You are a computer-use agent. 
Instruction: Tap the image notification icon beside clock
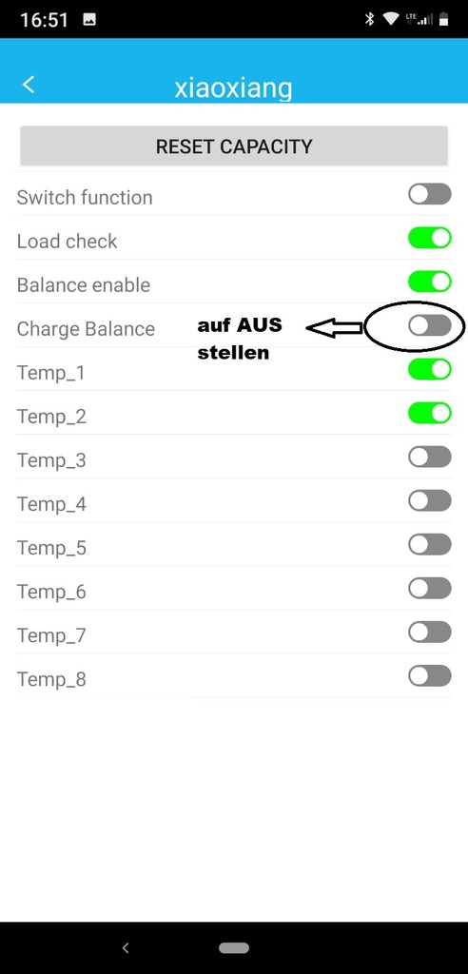tap(89, 20)
